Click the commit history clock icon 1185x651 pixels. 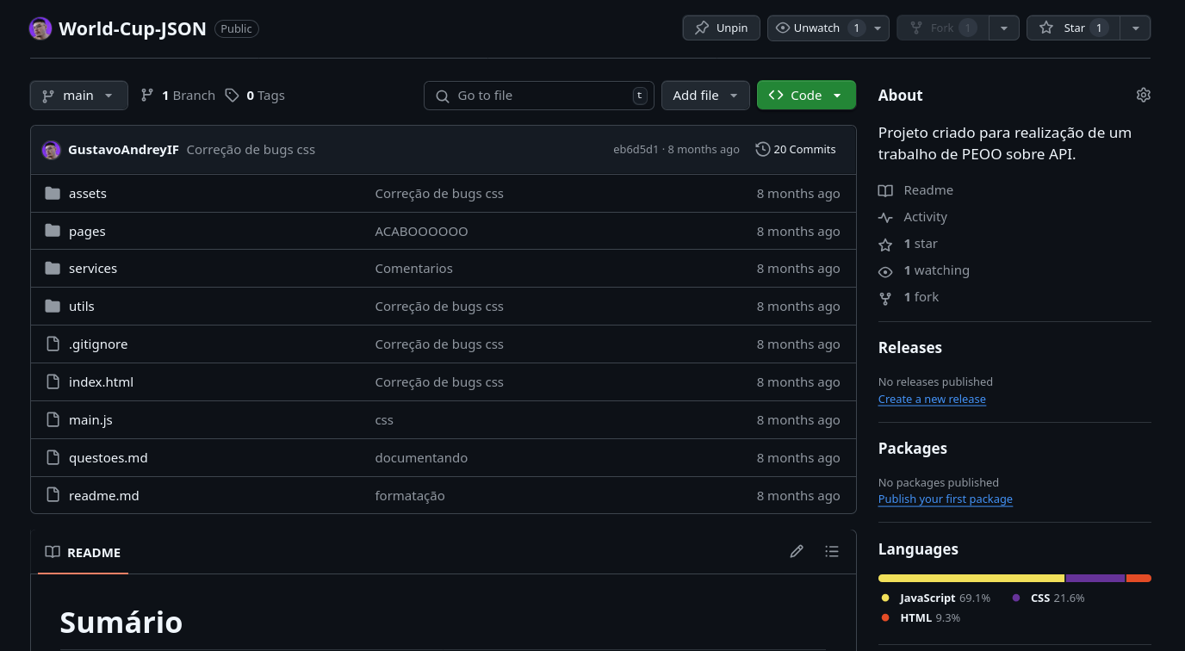click(x=762, y=149)
